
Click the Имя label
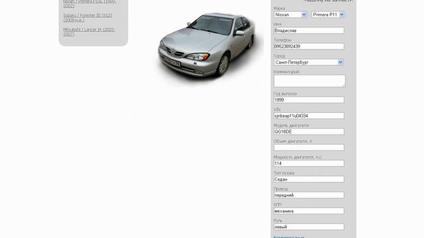coord(278,24)
